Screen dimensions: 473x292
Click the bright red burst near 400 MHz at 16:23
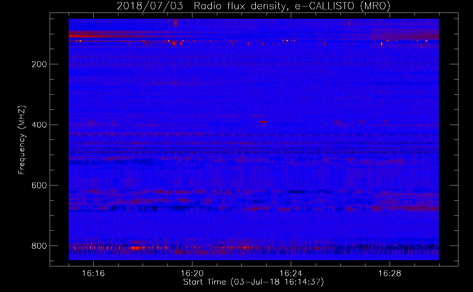pyautogui.click(x=263, y=122)
